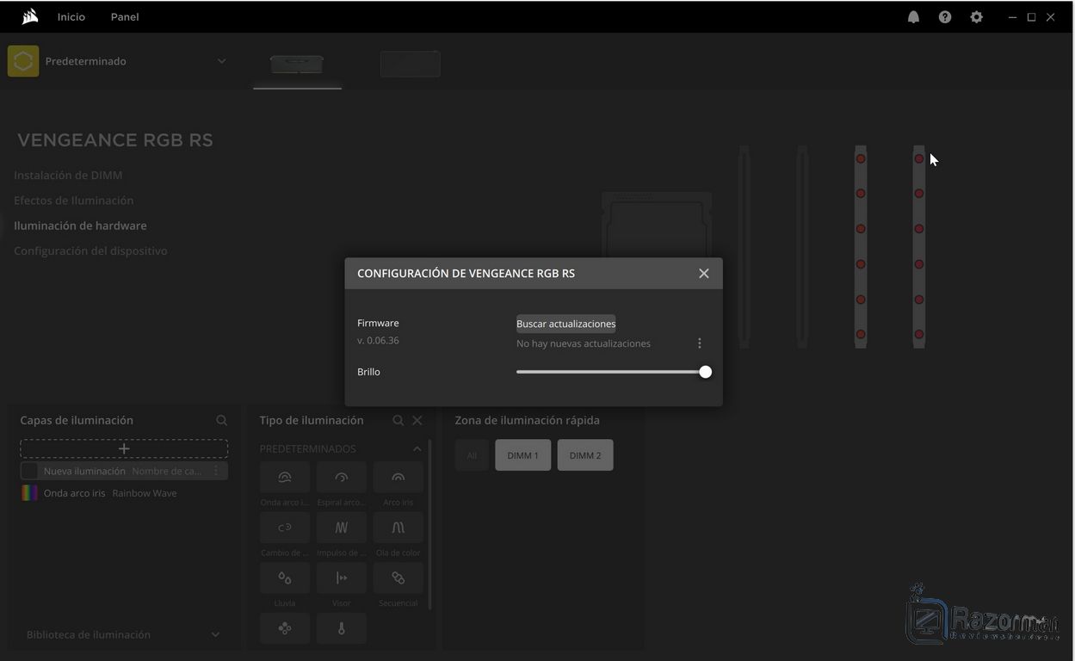1075x661 pixels.
Task: Open the firmware update options three-dot menu
Action: [x=699, y=343]
